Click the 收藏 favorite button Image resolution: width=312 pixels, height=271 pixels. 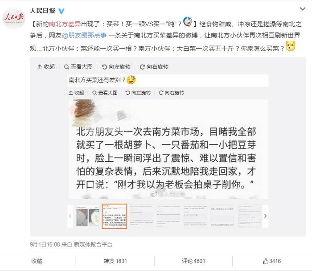coord(37,261)
